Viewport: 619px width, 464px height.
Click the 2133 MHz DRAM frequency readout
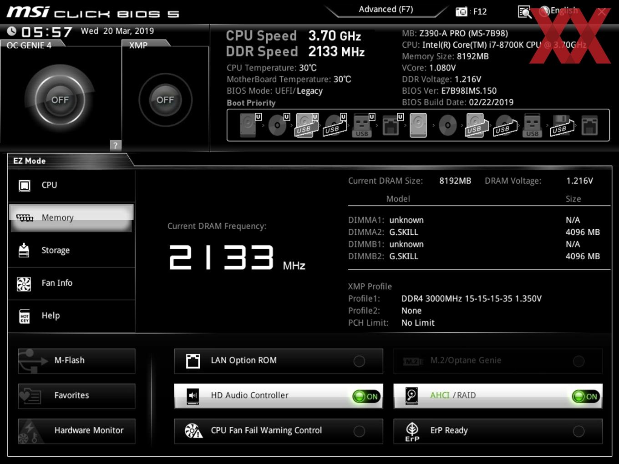(x=237, y=258)
